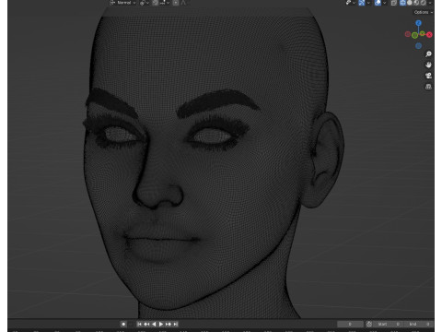The width and height of the screenshot is (442, 332).
Task: Jump to the timeline start frame
Action: [x=139, y=324]
